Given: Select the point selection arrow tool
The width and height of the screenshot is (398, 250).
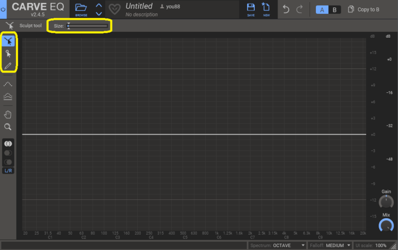Looking at the screenshot, I should click(x=8, y=54).
